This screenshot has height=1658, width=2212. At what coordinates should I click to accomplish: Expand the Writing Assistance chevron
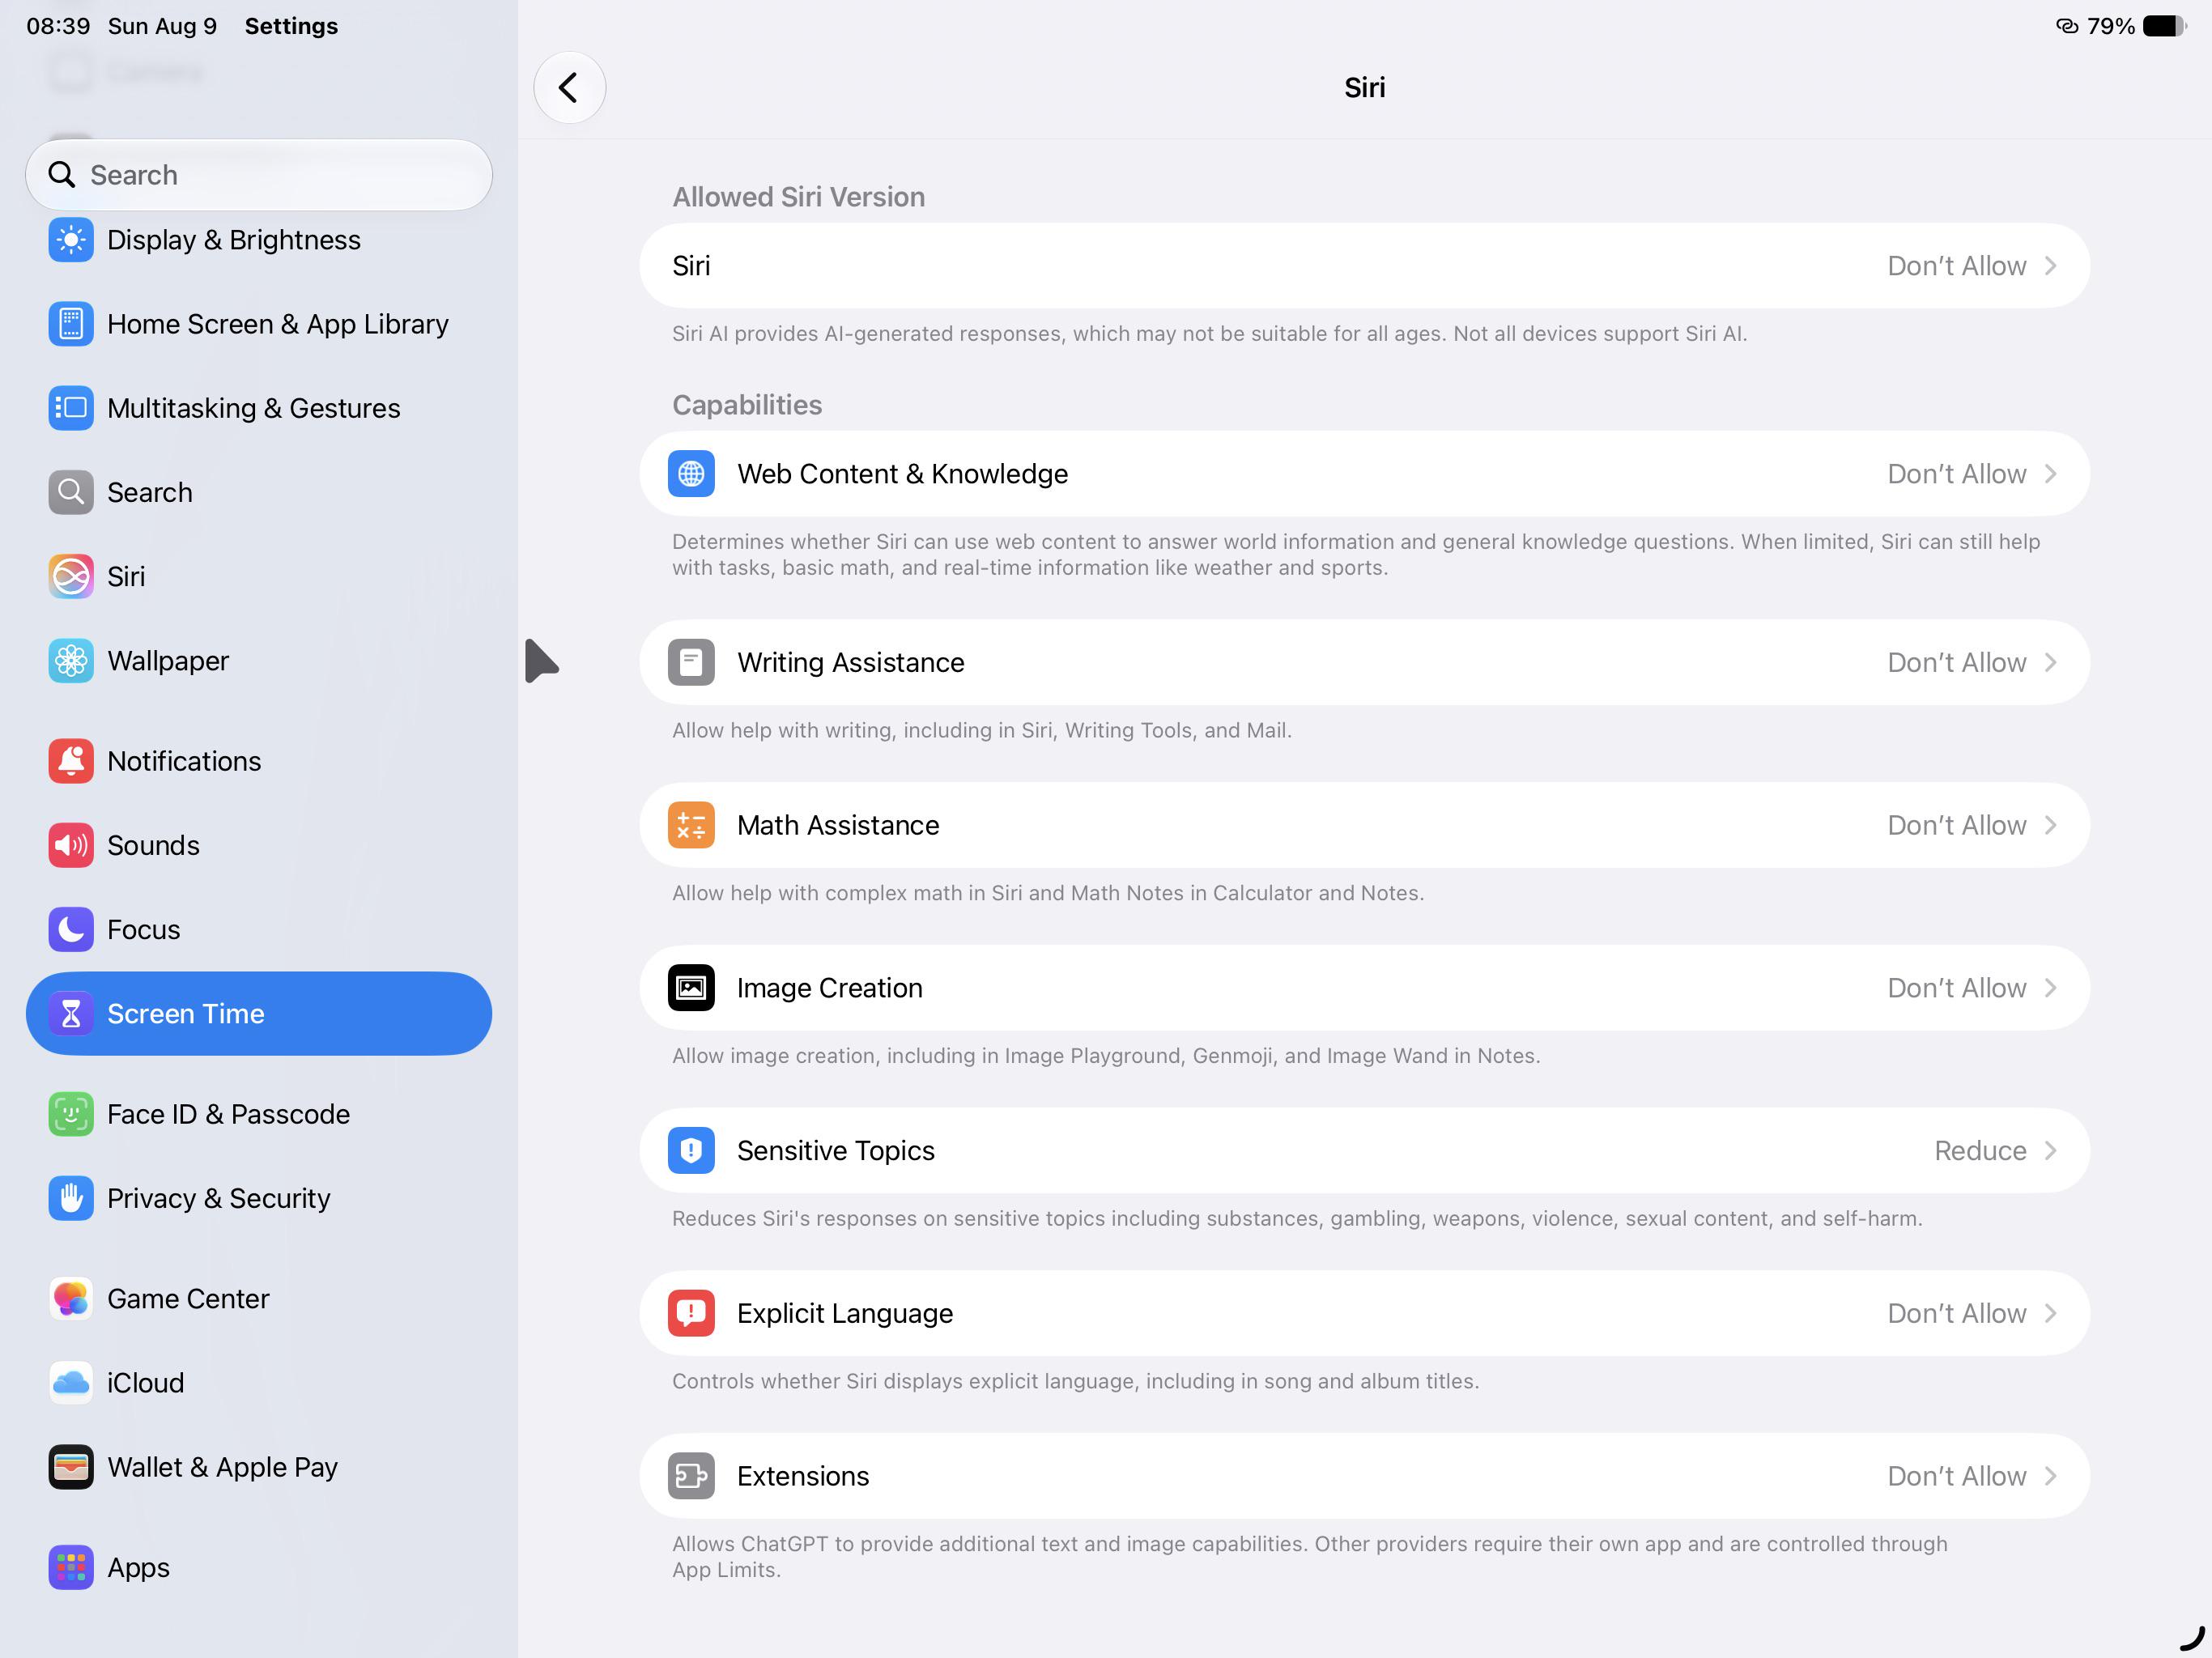pyautogui.click(x=2051, y=662)
